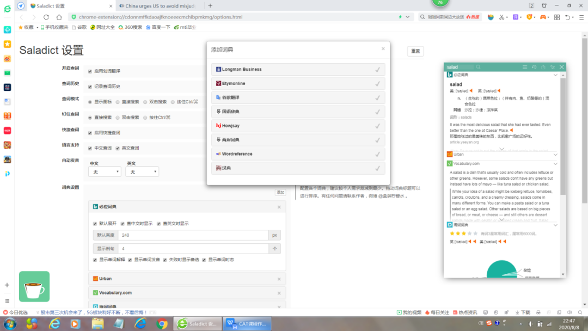Open the Saladict panel menu icon
588x331 pixels.
coord(525,67)
